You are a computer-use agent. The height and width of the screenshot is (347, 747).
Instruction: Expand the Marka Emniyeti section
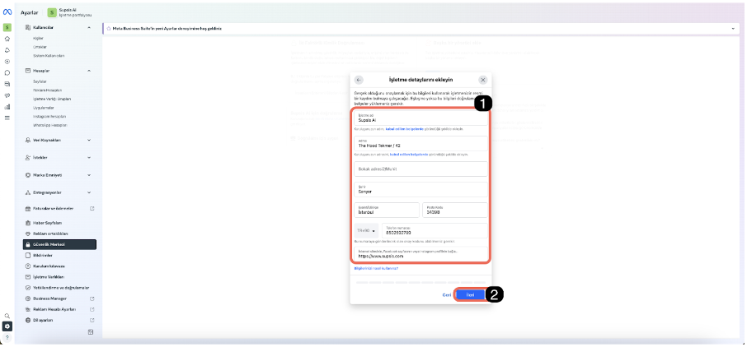point(89,175)
